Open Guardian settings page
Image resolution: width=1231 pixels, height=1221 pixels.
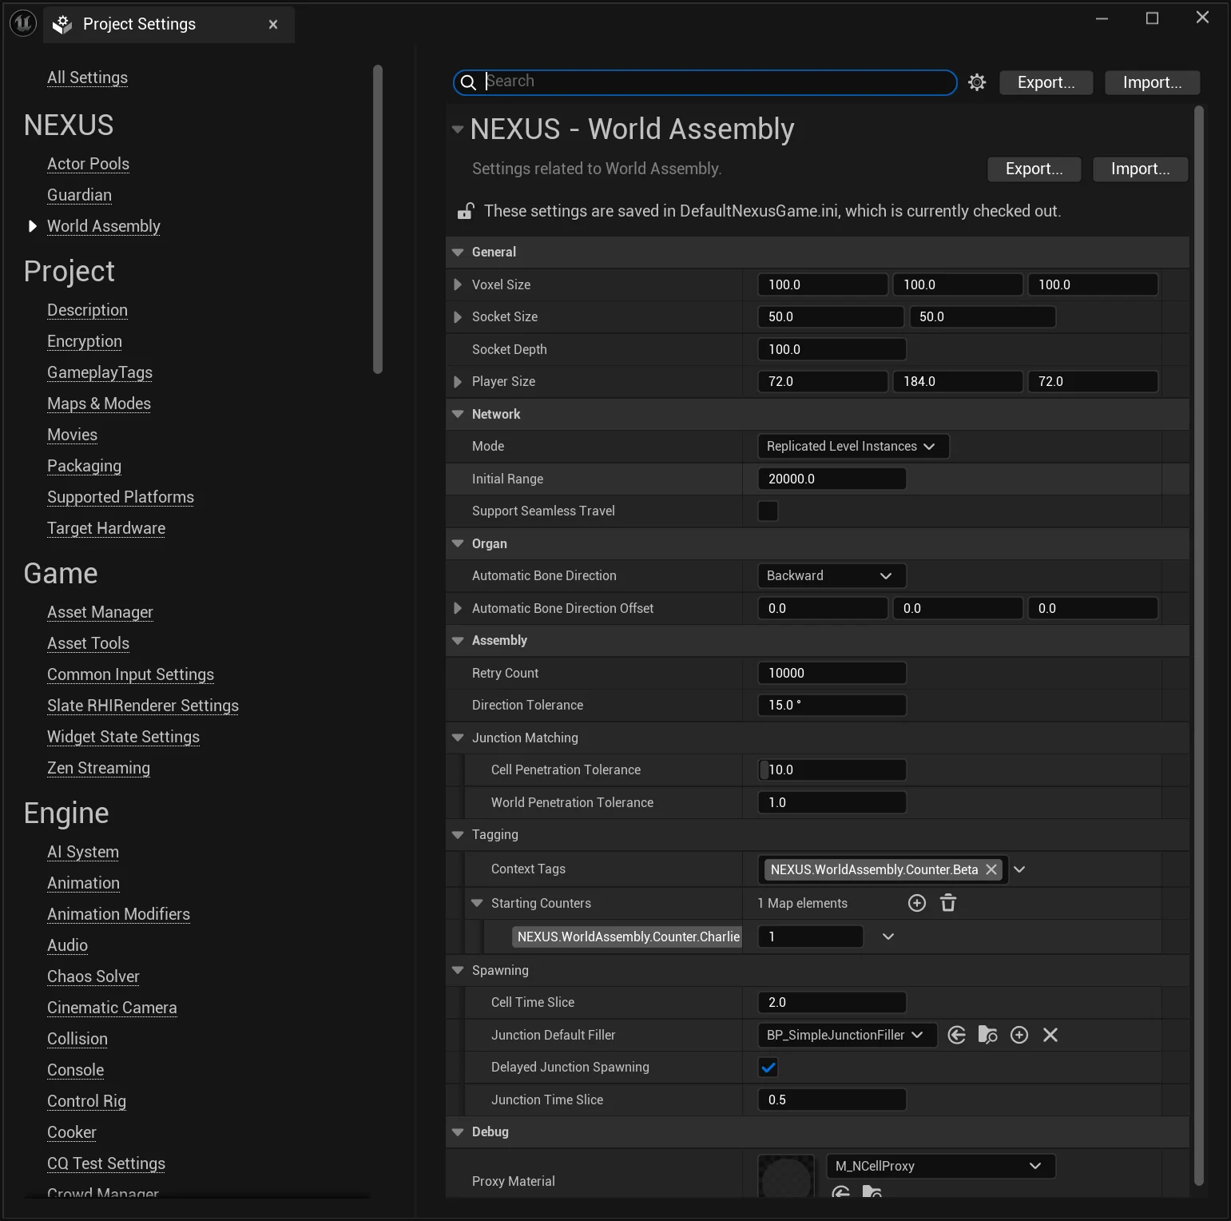79,195
